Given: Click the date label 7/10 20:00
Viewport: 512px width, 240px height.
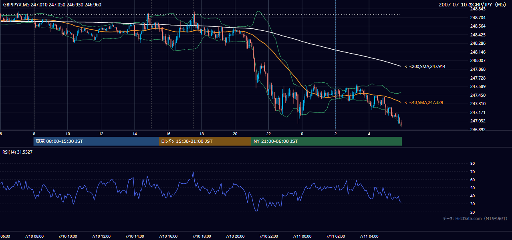Looking at the screenshot, I should tap(235, 236).
